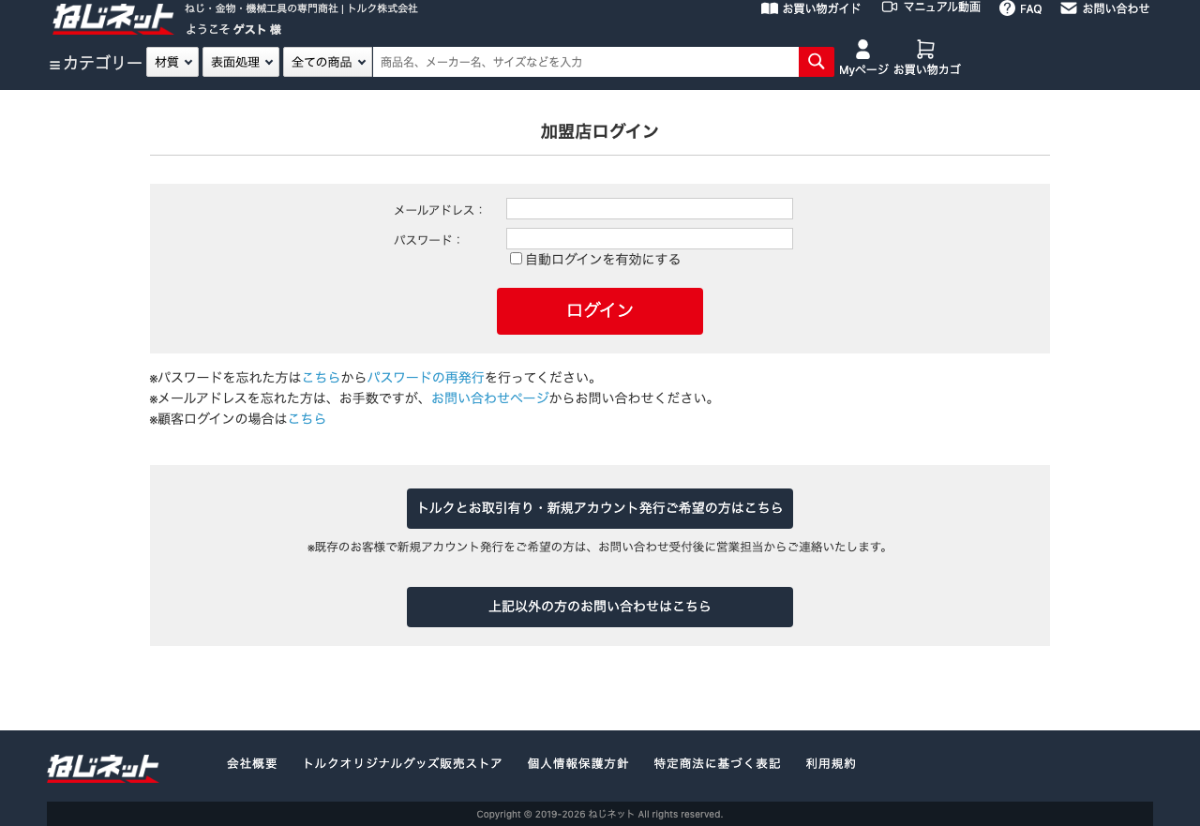Select the マニュアル動画 video icon

pos(888,6)
